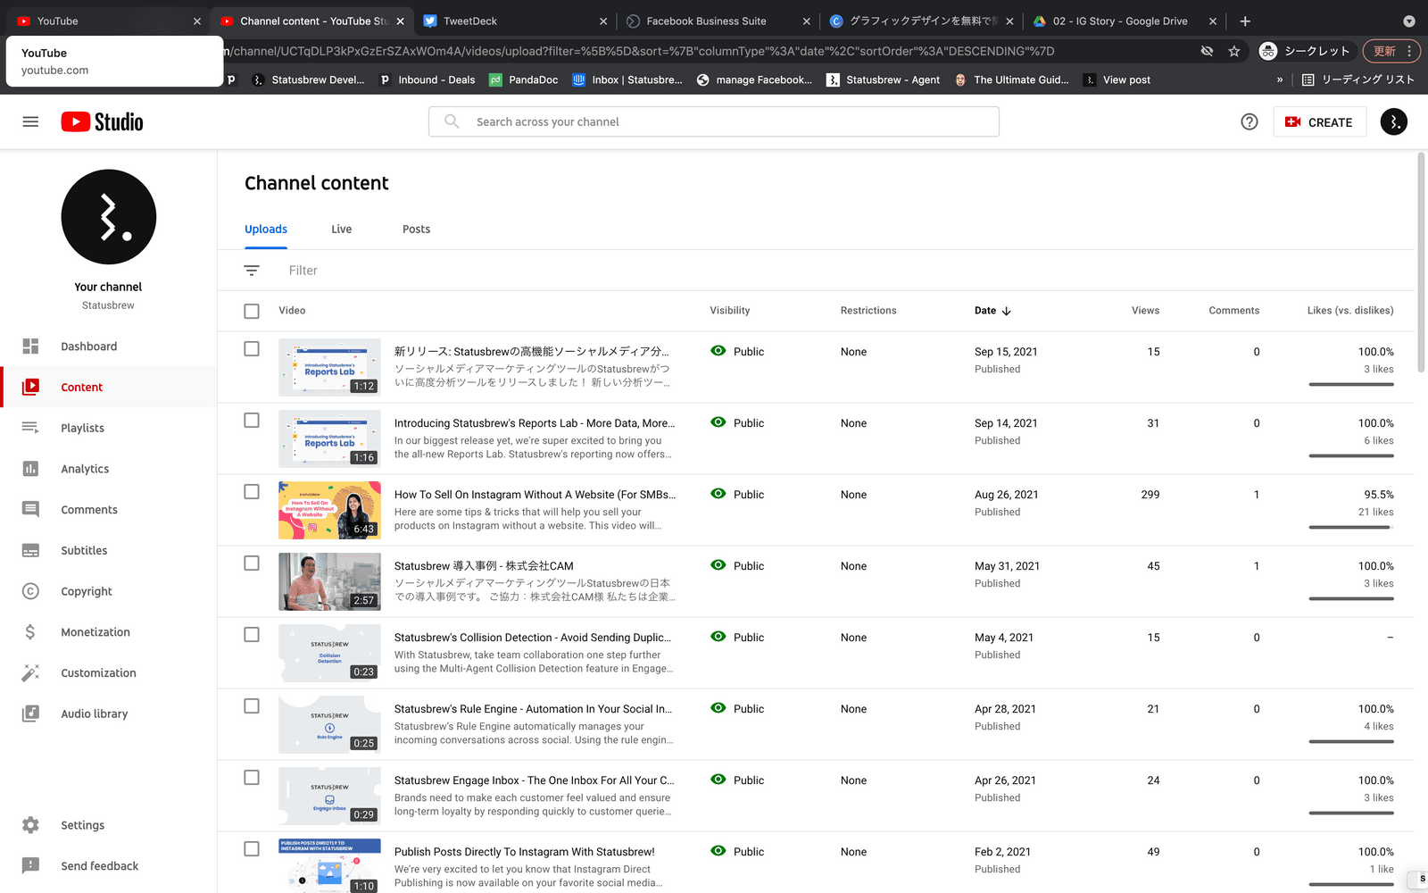The image size is (1428, 893).
Task: Go to the Copyright section
Action: pyautogui.click(x=87, y=591)
